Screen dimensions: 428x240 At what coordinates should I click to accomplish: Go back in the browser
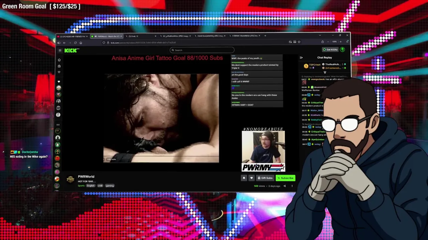(64, 43)
